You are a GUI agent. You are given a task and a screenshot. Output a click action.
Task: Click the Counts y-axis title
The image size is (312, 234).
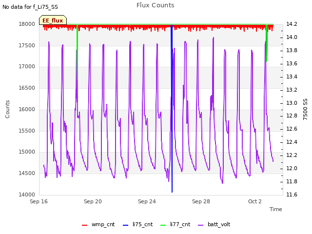(7, 109)
